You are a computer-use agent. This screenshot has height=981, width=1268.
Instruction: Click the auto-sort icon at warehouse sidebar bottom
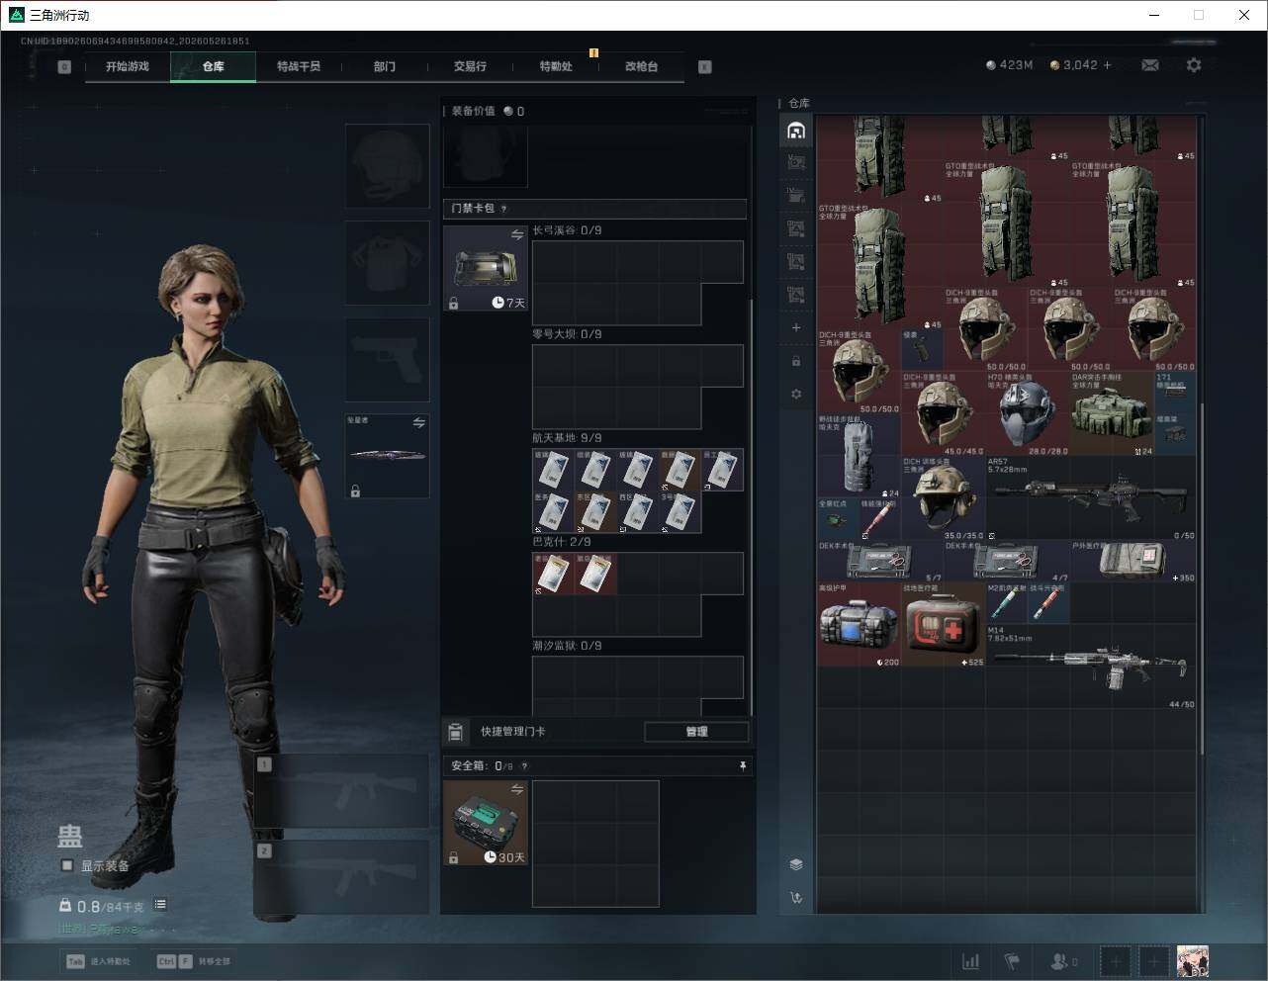pos(796,898)
